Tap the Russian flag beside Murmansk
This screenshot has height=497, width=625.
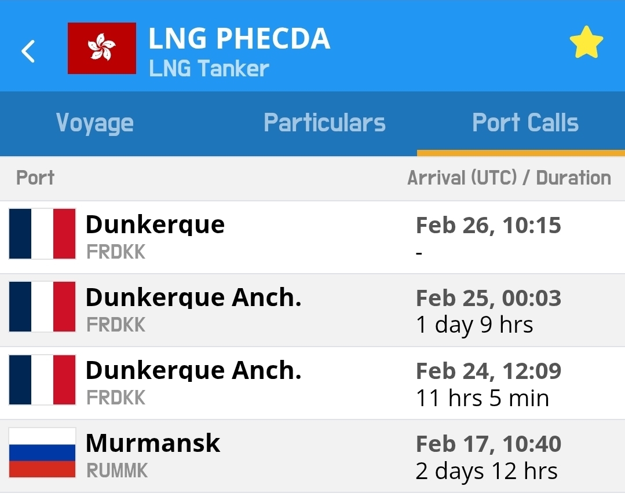tap(42, 452)
